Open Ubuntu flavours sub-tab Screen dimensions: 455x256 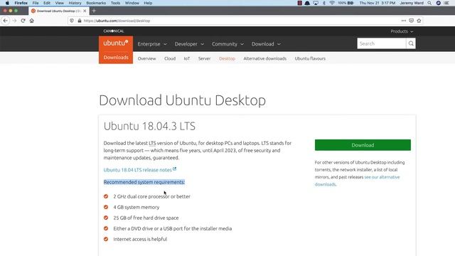pos(310,58)
